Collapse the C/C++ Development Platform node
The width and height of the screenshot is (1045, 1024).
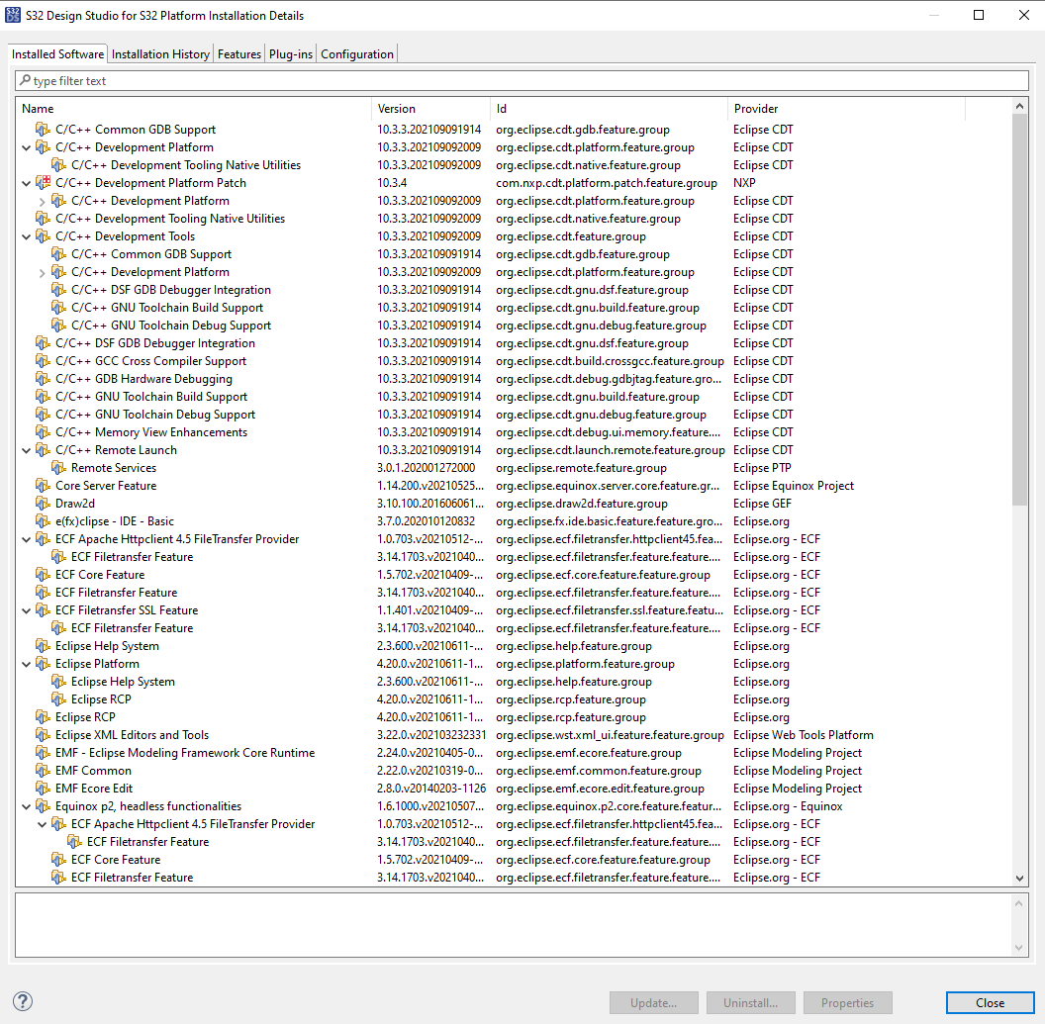point(26,146)
